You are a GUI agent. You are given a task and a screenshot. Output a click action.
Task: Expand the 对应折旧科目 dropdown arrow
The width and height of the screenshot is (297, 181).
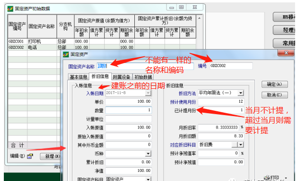point(240,145)
